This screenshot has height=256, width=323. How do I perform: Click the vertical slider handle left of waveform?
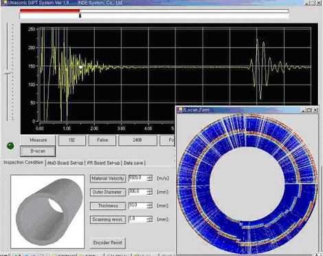pyautogui.click(x=8, y=72)
